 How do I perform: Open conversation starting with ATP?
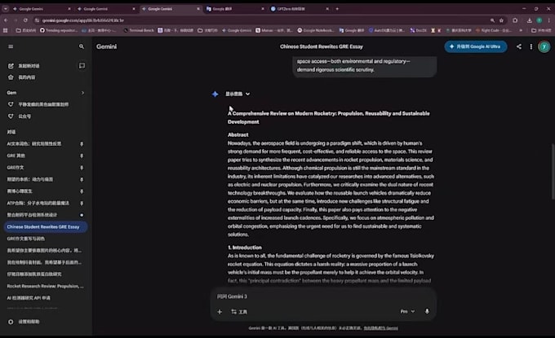(x=38, y=203)
